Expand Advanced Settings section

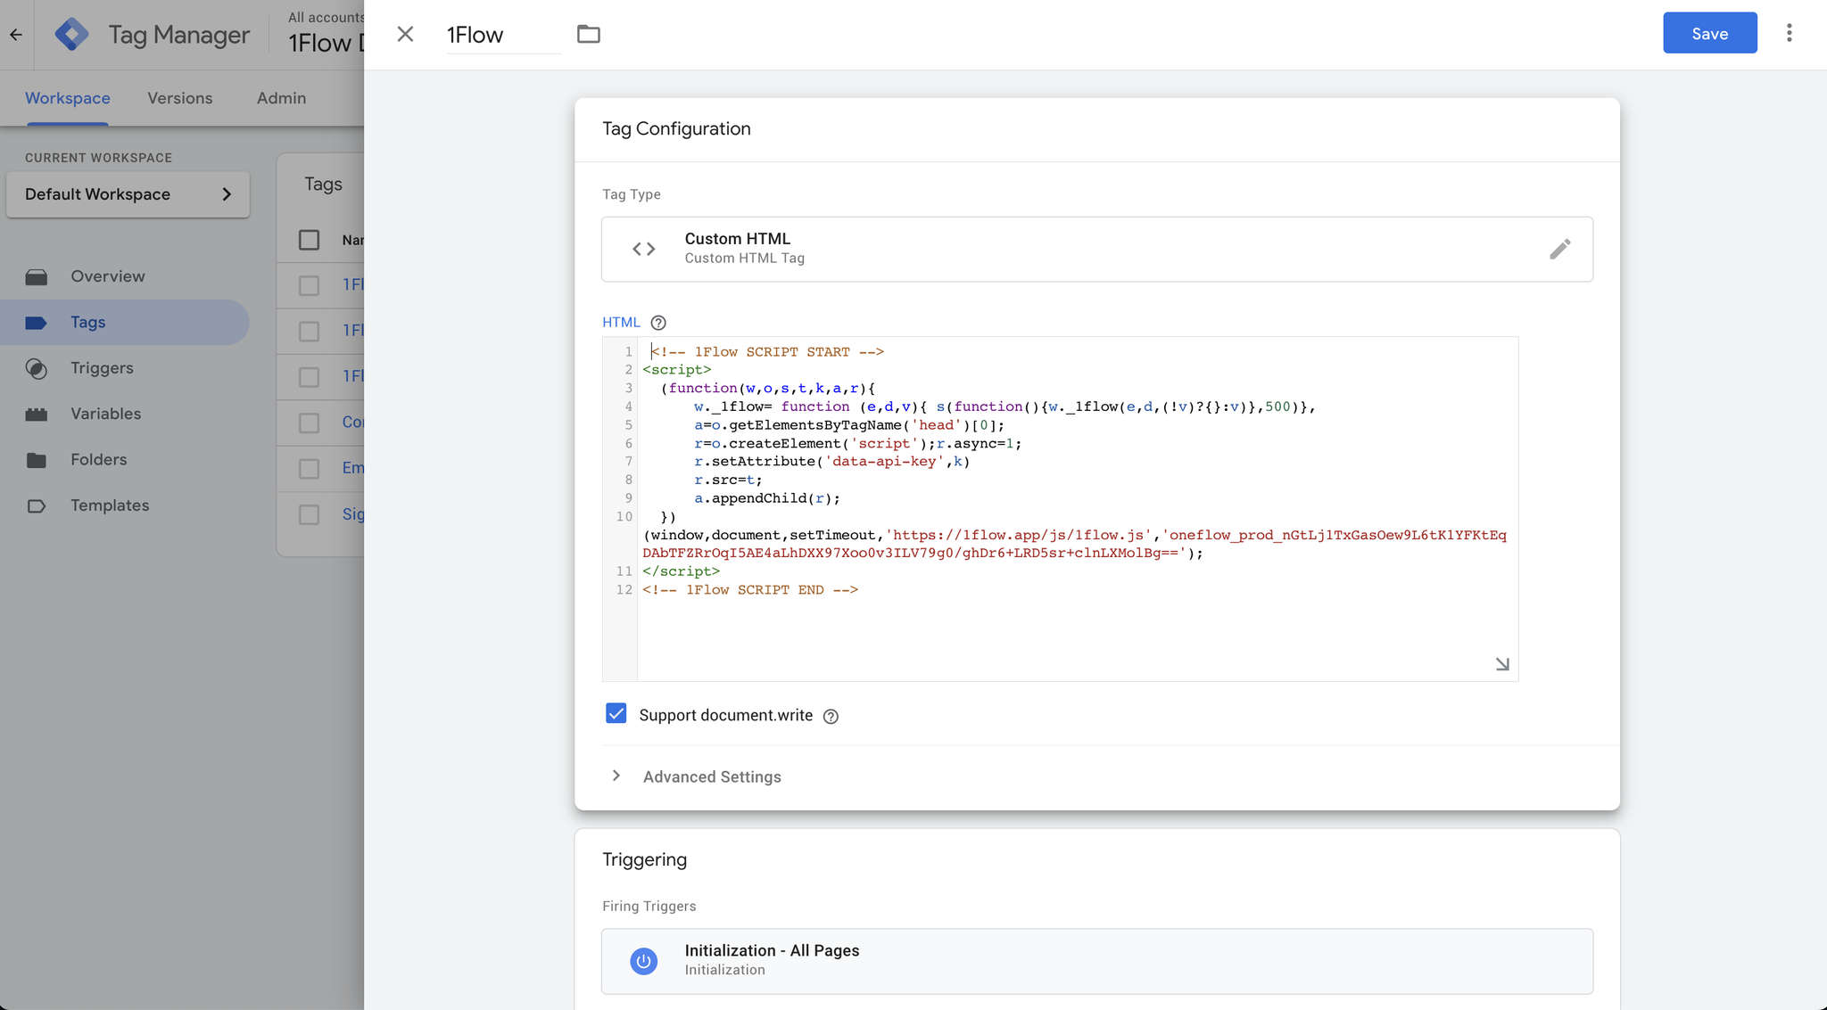click(x=711, y=776)
